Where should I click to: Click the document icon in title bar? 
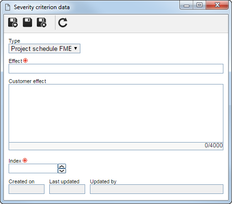click(8, 7)
